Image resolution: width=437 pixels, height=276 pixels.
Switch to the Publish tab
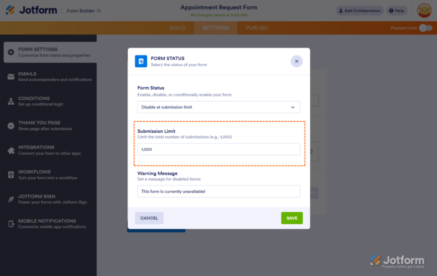coord(257,28)
